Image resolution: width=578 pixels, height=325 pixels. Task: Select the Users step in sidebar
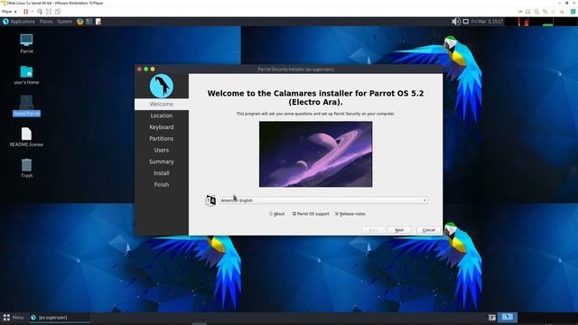pyautogui.click(x=162, y=150)
